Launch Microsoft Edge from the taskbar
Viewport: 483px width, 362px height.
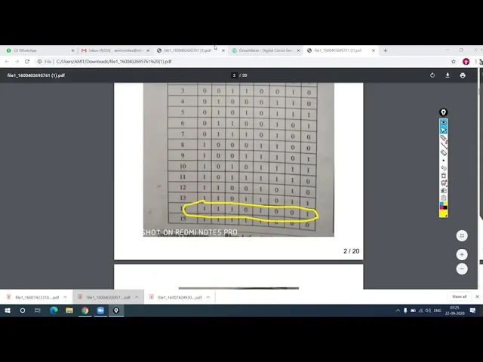54,311
